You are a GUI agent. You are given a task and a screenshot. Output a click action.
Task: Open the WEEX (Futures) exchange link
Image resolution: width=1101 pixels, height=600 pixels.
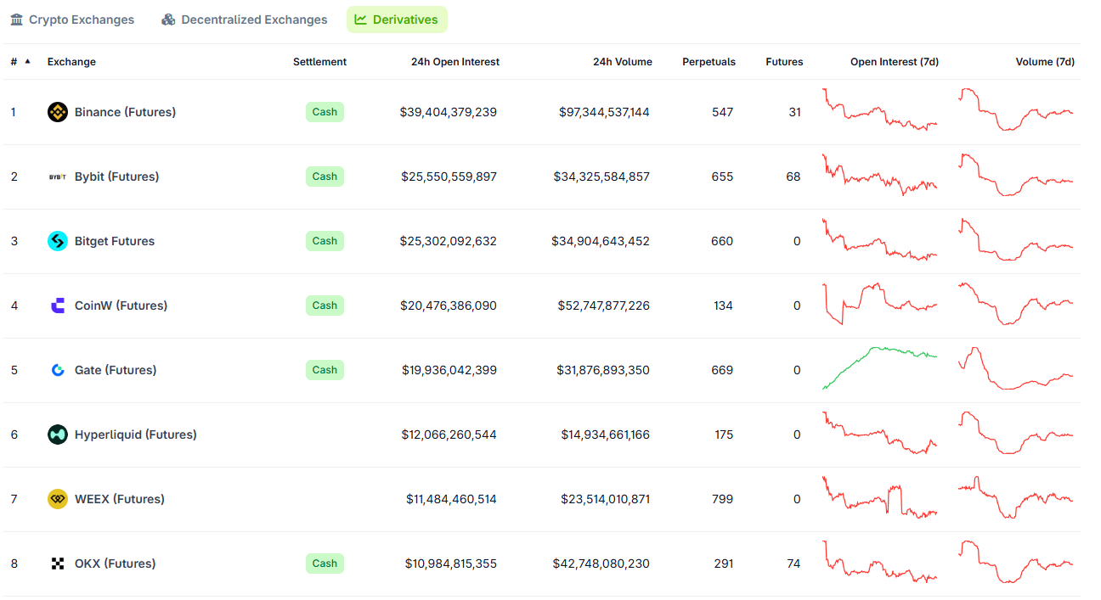[119, 499]
